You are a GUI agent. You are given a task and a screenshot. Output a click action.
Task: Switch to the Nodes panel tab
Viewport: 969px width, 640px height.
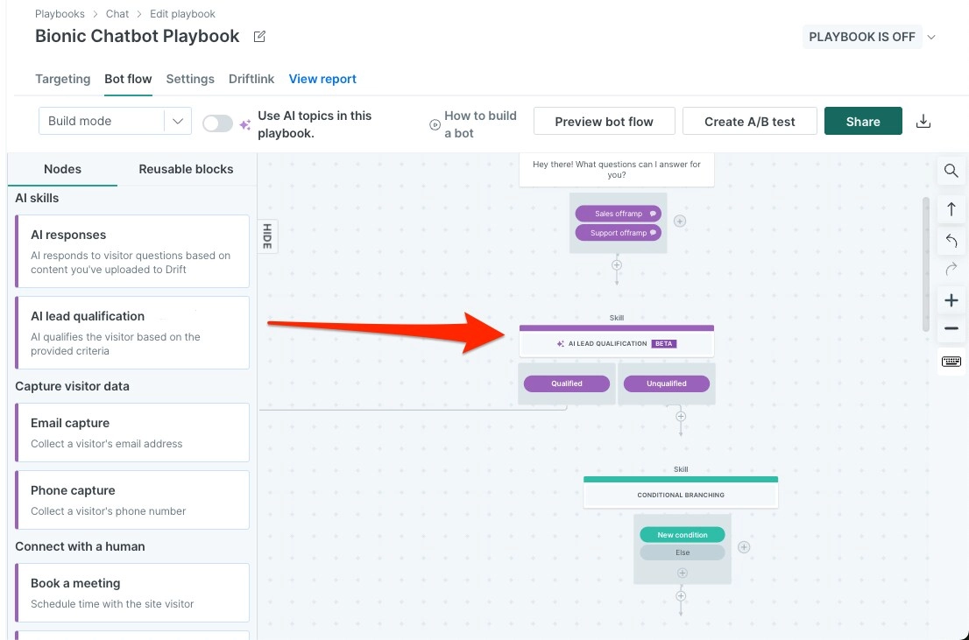(62, 169)
